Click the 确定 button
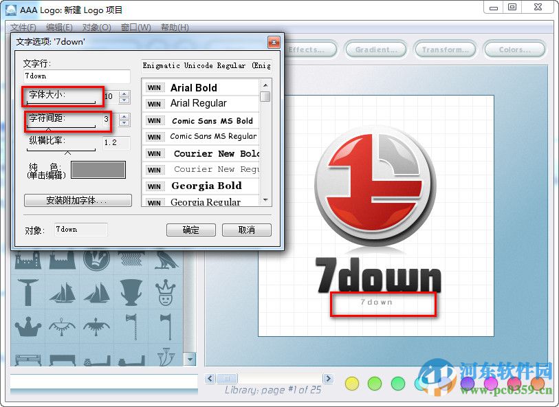This screenshot has height=407, width=559. (190, 230)
